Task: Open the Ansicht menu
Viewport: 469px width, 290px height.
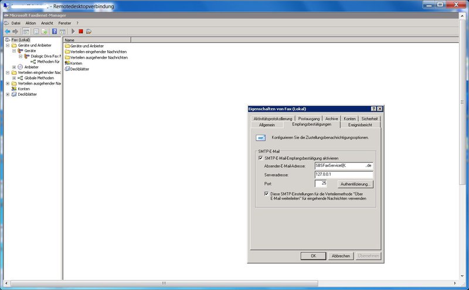Action: tap(47, 23)
